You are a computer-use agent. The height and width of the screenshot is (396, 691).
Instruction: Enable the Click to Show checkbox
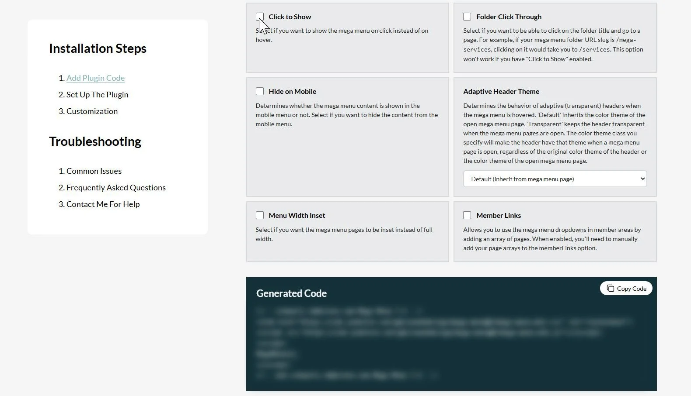point(260,17)
